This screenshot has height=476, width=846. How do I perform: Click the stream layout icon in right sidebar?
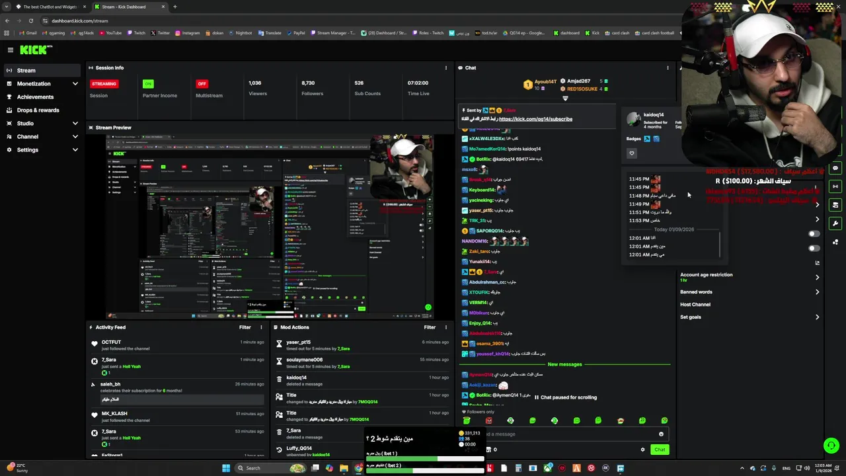tap(835, 205)
